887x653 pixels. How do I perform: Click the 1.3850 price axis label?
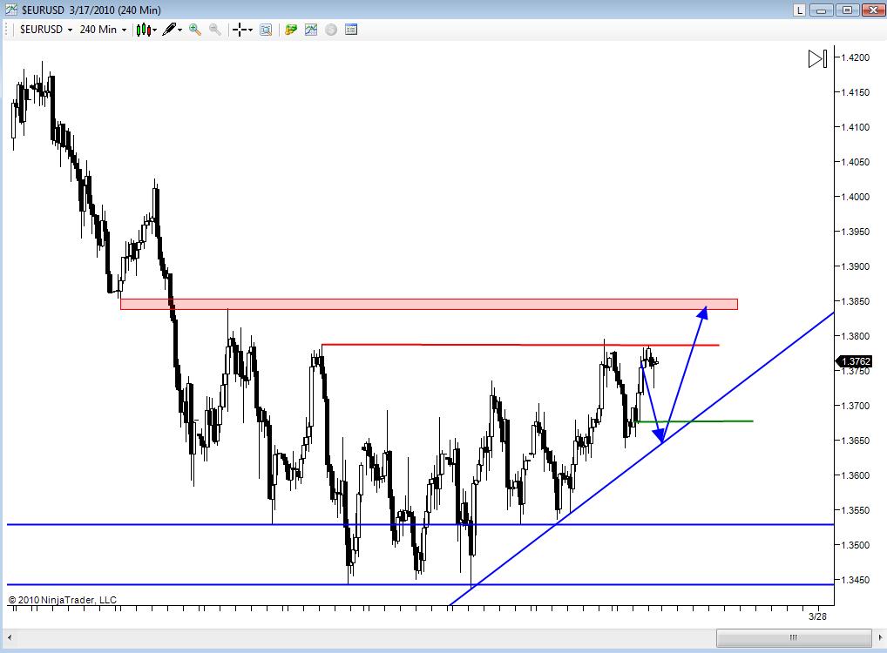(855, 301)
